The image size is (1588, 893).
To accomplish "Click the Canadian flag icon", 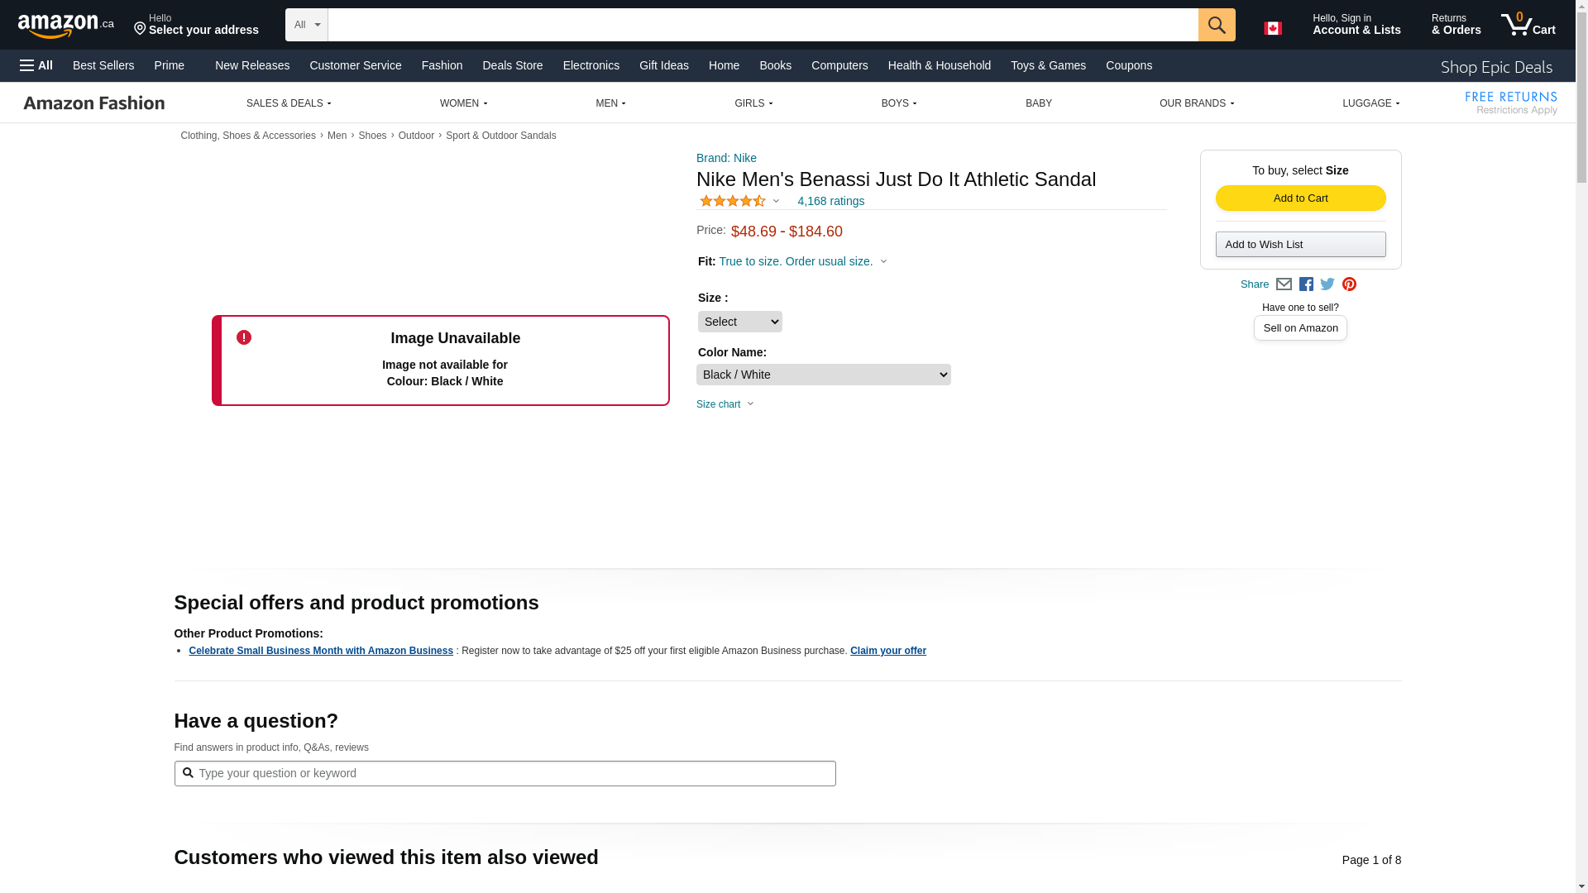I will [x=1272, y=28].
